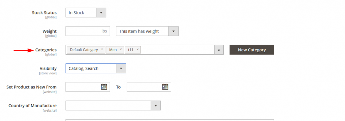Open the Visibility dropdown
The width and height of the screenshot is (345, 121).
pos(121,68)
